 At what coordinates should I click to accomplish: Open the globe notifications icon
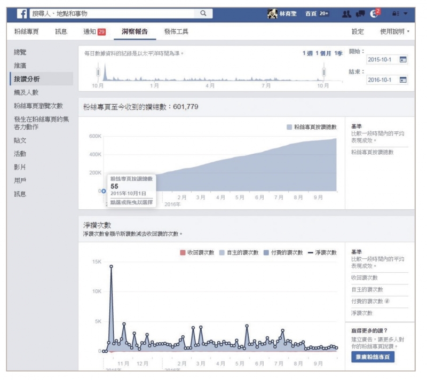[374, 13]
